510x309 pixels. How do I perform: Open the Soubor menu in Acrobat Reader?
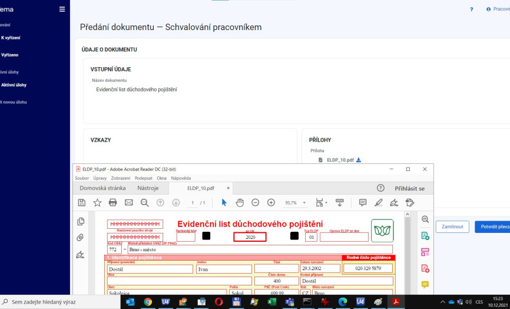82,178
